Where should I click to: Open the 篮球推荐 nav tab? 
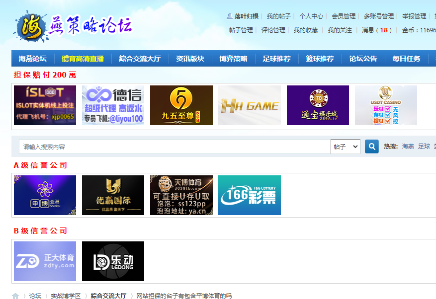pyautogui.click(x=320, y=59)
